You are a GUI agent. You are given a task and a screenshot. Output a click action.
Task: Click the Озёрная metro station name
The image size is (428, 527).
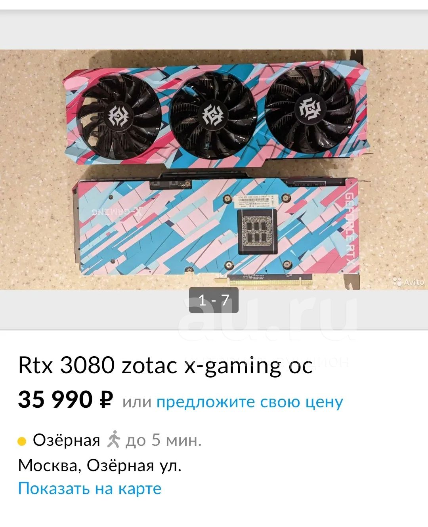click(x=67, y=440)
